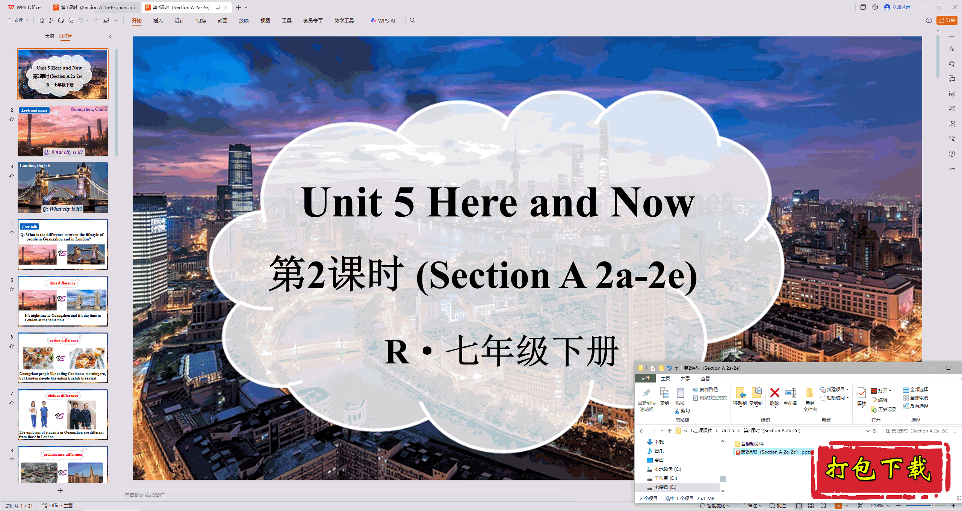Click the Up arrow in the File Explorer navigation bar

670,431
